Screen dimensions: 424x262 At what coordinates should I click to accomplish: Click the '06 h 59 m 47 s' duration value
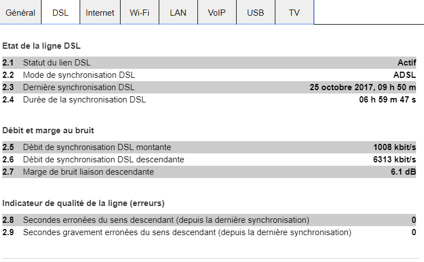click(x=388, y=100)
